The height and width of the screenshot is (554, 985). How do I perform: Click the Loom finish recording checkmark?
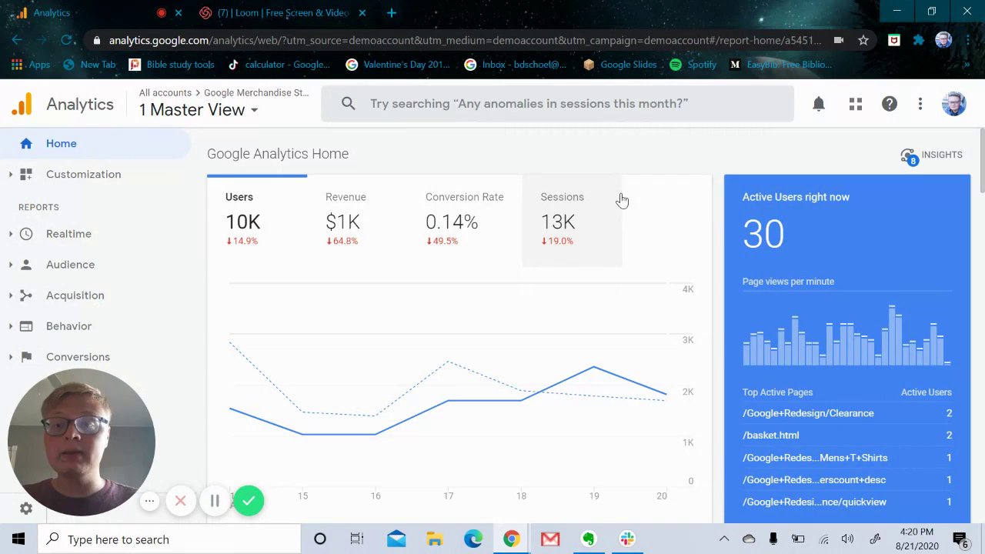(249, 501)
